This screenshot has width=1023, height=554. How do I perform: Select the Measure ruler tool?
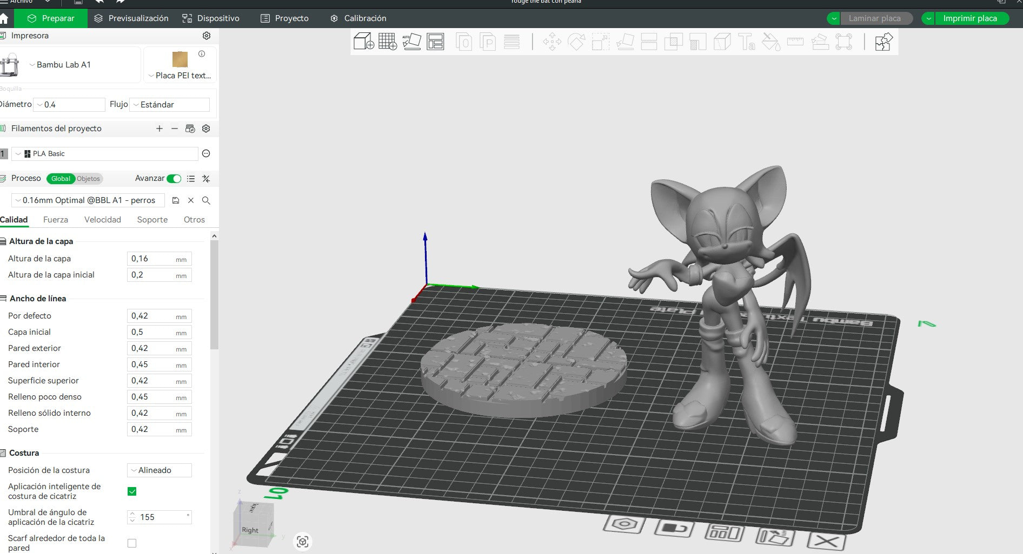[795, 42]
